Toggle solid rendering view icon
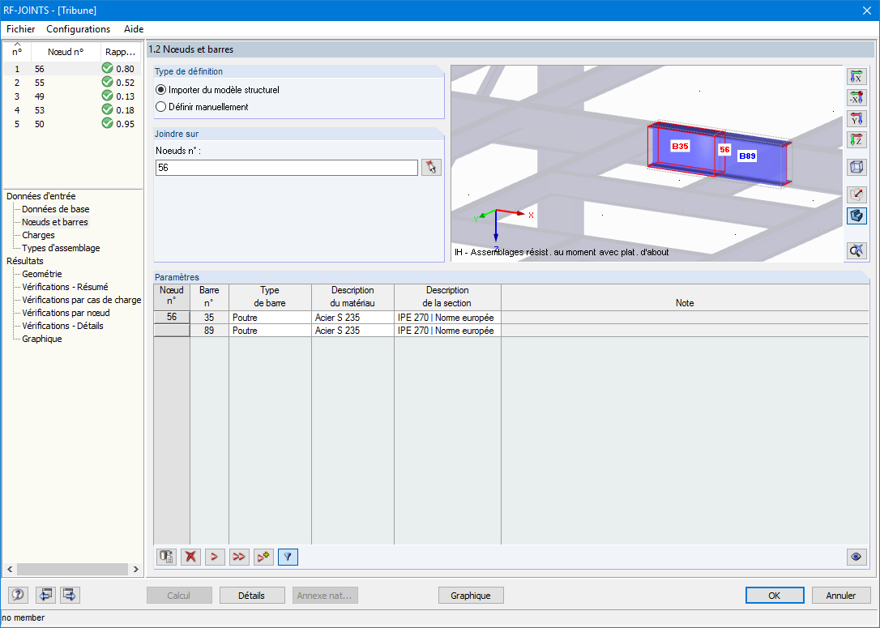 point(856,216)
